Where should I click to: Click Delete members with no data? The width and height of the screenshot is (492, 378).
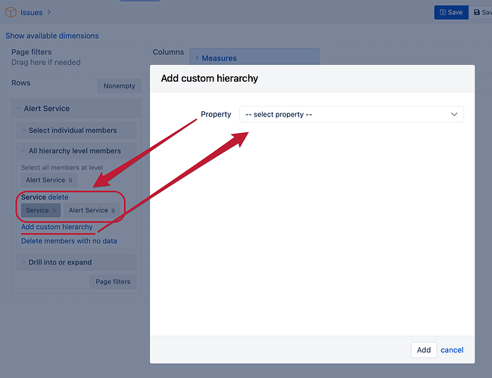coord(69,241)
